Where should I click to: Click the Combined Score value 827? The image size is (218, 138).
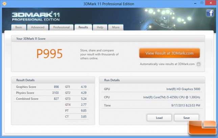point(56,99)
